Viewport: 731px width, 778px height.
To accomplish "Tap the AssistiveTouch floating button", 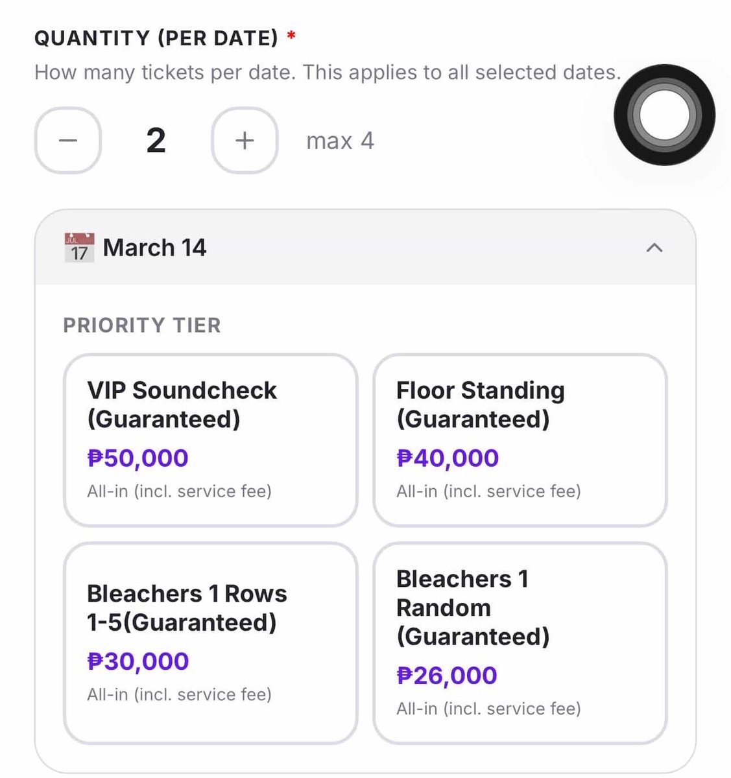I will (x=664, y=115).
